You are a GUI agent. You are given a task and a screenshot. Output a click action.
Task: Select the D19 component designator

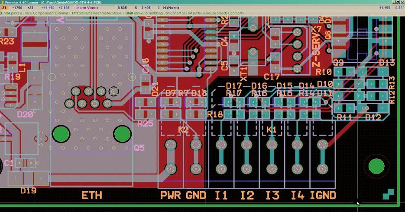click(x=29, y=191)
